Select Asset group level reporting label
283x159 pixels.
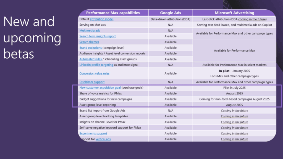(98, 105)
